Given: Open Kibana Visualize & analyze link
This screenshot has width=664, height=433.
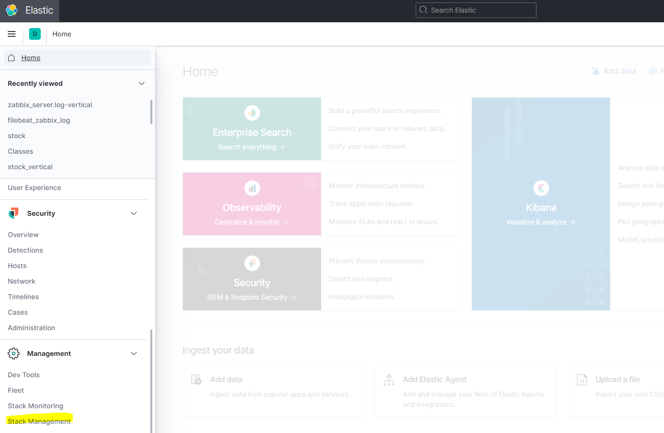Looking at the screenshot, I should pyautogui.click(x=541, y=222).
